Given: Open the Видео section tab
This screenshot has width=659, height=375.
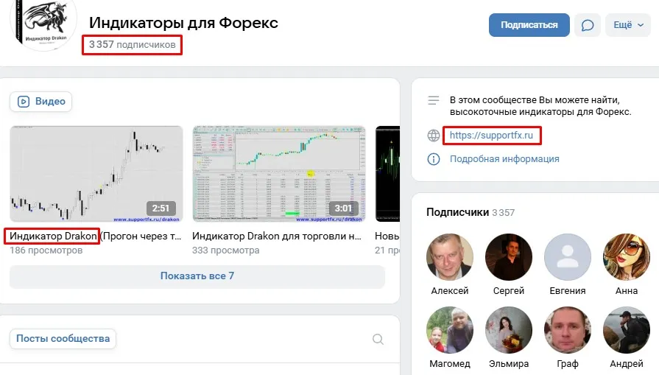Looking at the screenshot, I should click(x=40, y=102).
